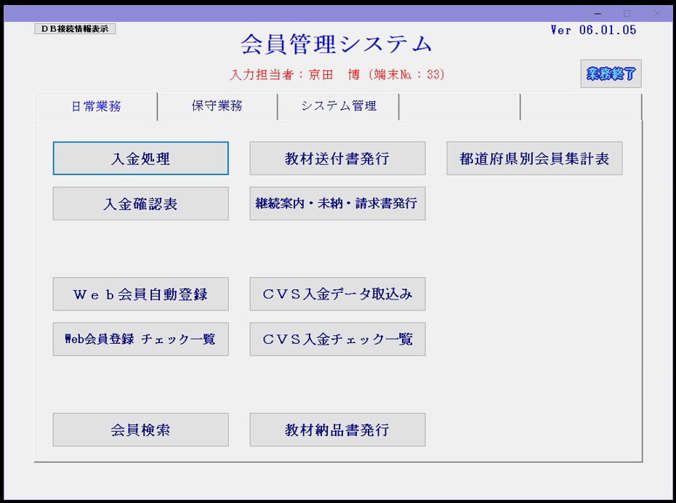
Task: Open 入金確認表 report
Action: (x=140, y=204)
